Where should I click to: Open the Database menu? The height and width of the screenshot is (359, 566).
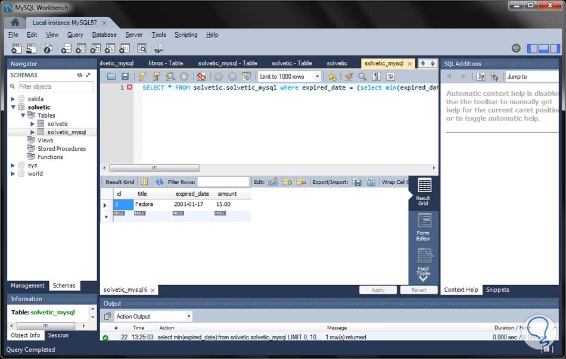(x=104, y=35)
